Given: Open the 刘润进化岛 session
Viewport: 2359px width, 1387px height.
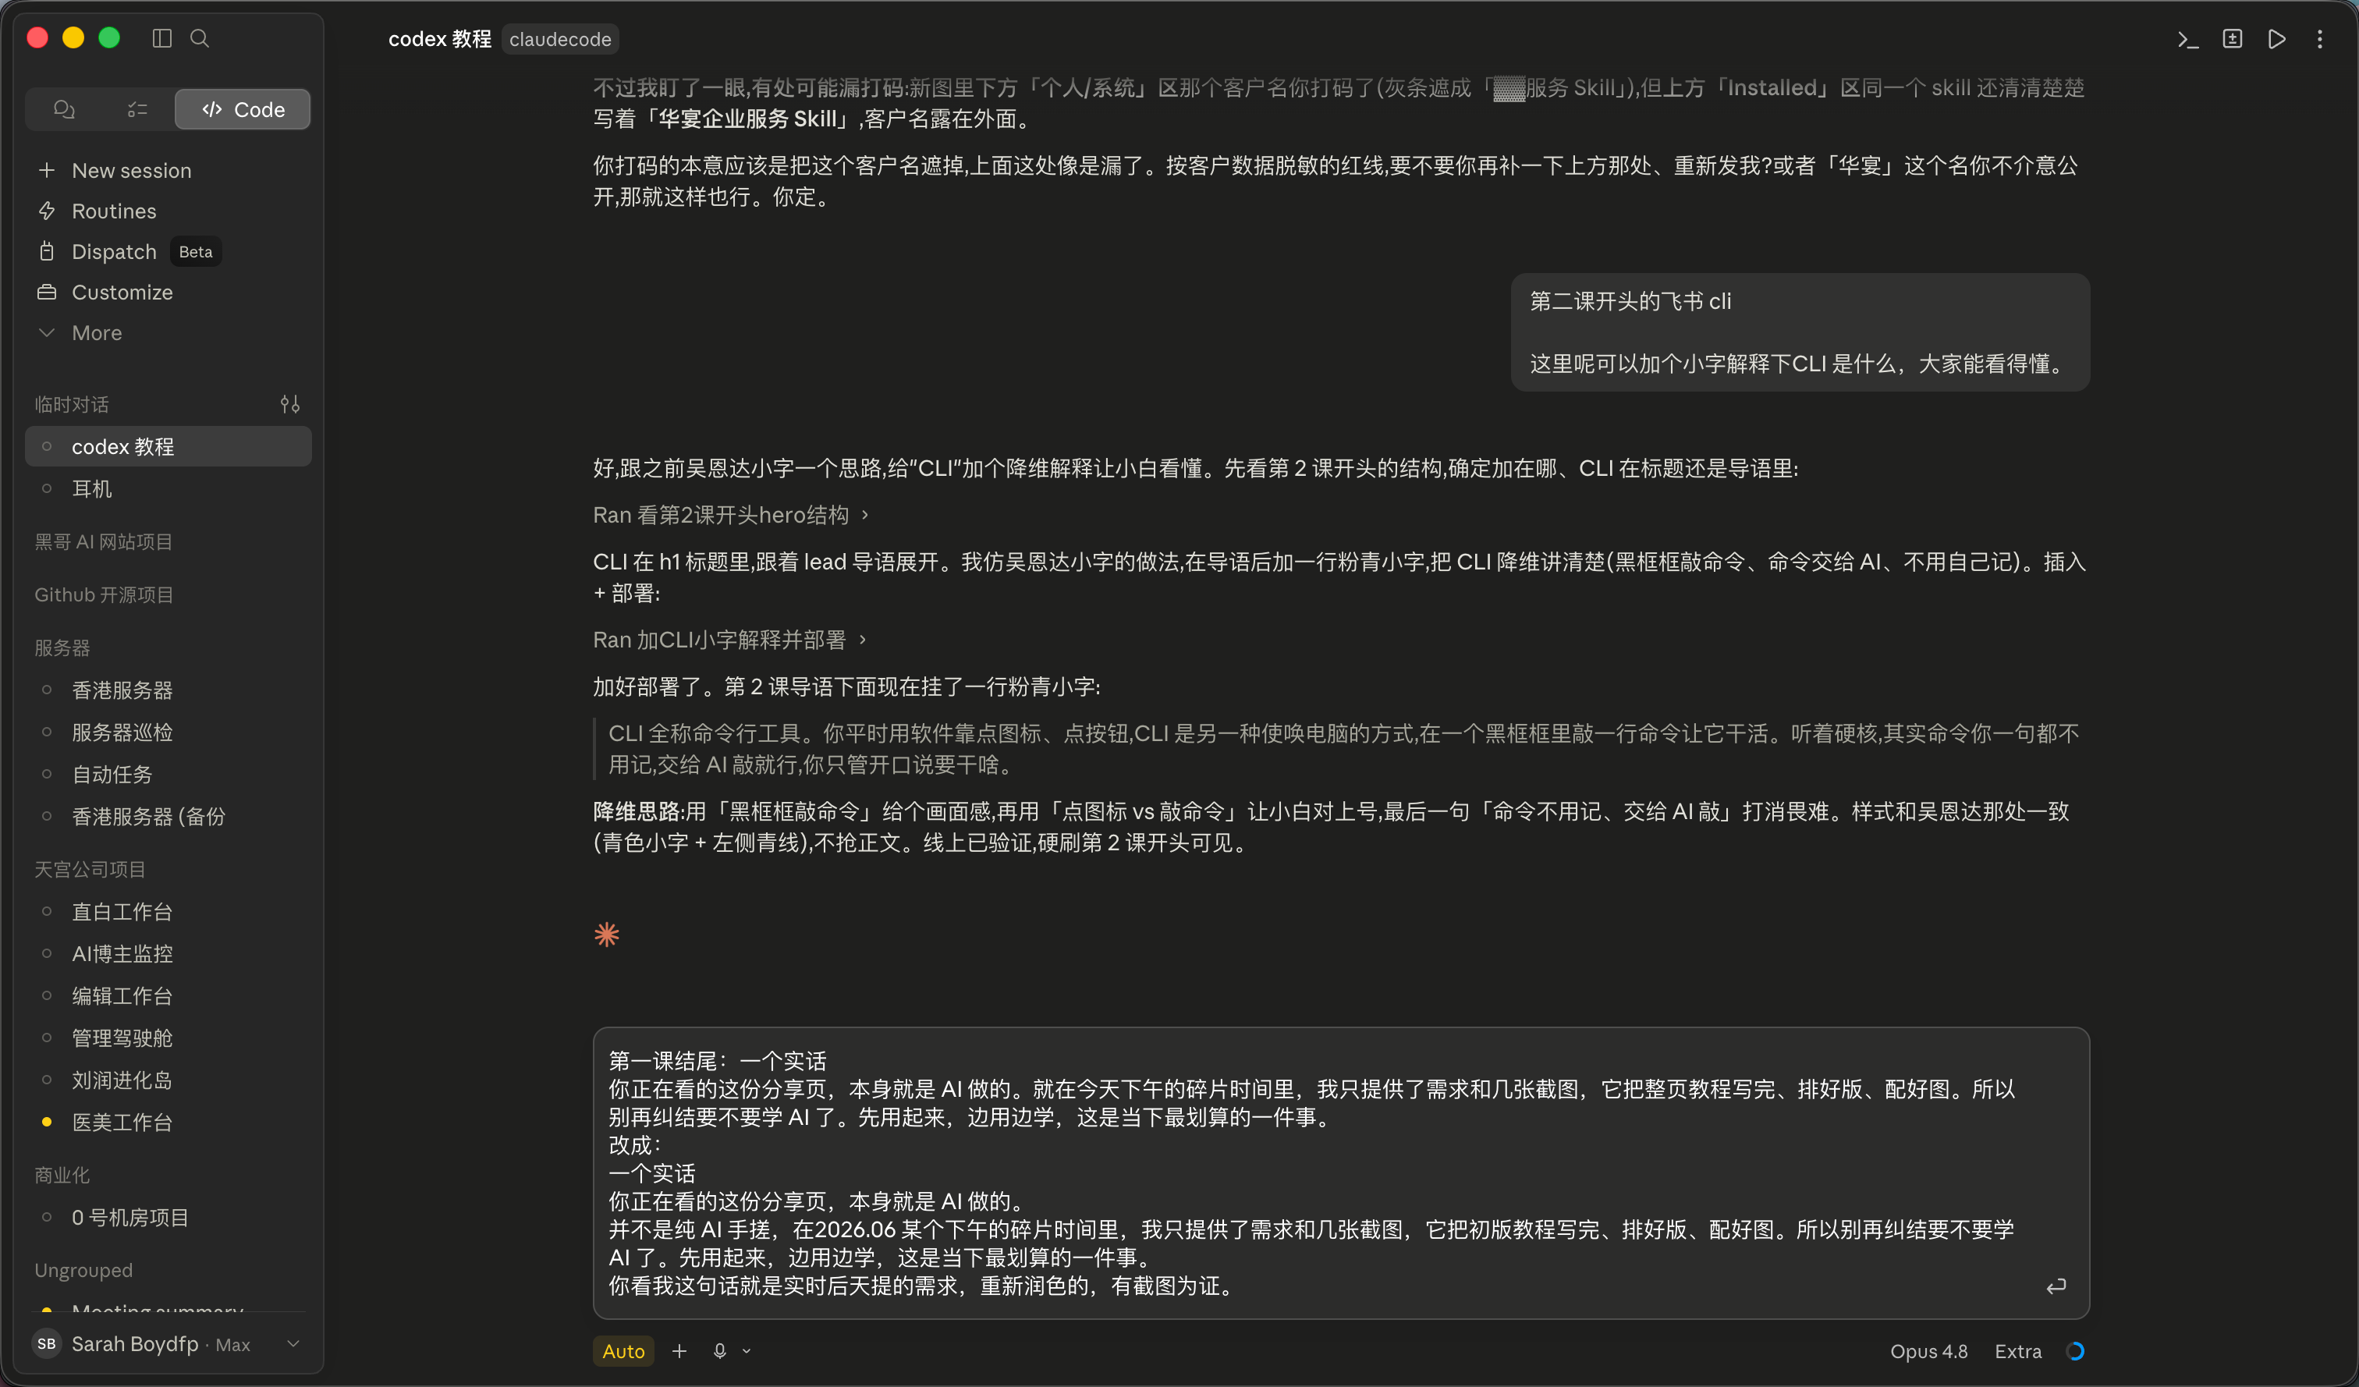Looking at the screenshot, I should point(168,1080).
